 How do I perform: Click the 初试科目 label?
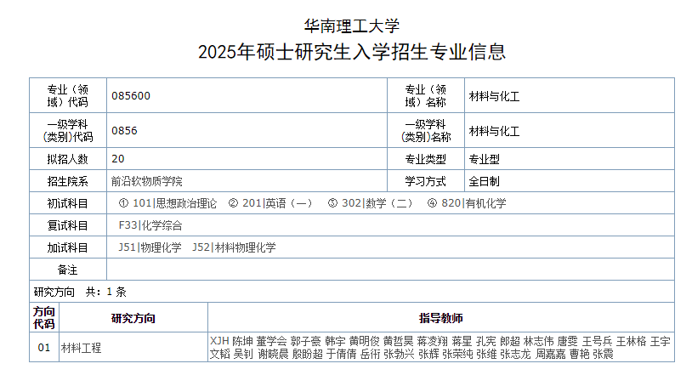pos(67,203)
